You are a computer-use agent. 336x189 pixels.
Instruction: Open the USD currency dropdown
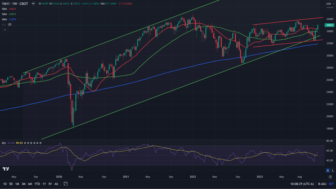click(329, 4)
